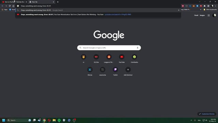Screen dimensions: 218x123
Task: Open the taskbar clock and date
Action: pos(213,120)
